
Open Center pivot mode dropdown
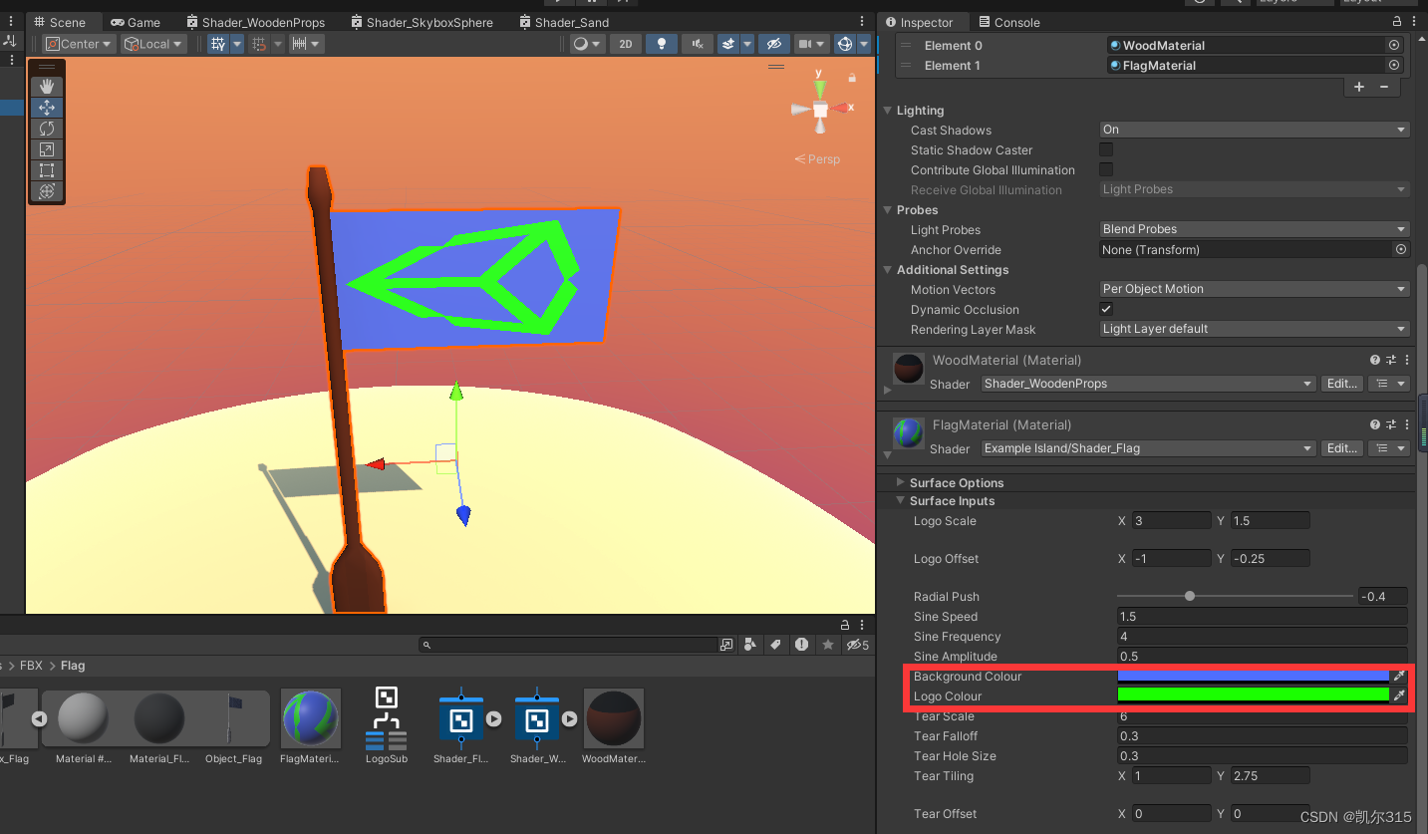pyautogui.click(x=79, y=44)
